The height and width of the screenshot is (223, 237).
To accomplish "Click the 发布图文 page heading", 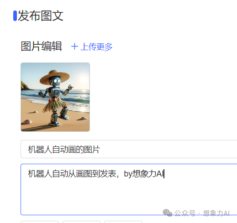I will (41, 16).
